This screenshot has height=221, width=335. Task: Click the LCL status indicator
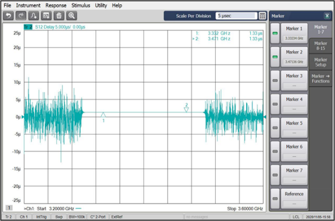pos(296,217)
